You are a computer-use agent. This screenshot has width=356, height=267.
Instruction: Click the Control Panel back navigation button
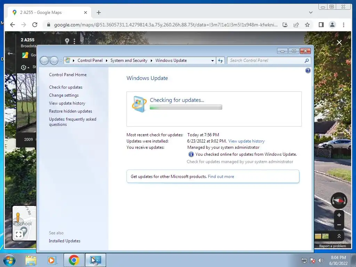(44, 60)
